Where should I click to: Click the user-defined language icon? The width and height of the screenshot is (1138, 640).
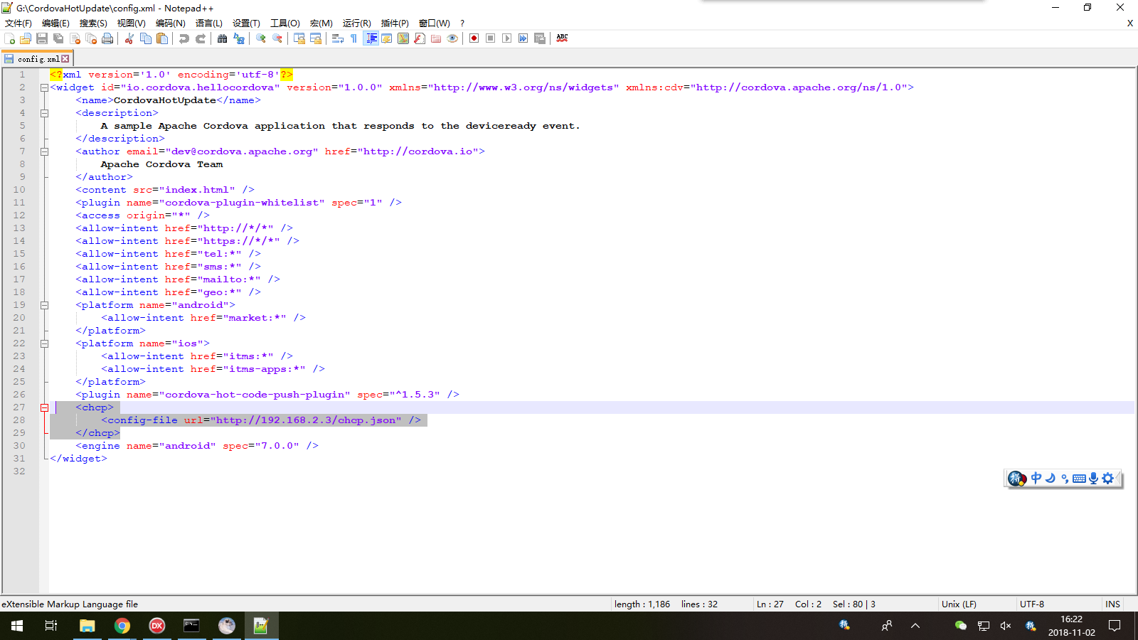pyautogui.click(x=387, y=38)
